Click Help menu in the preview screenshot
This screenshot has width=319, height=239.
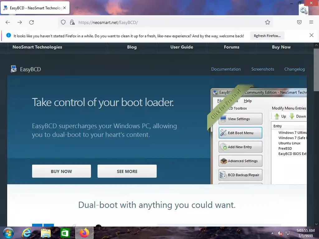click(x=248, y=101)
